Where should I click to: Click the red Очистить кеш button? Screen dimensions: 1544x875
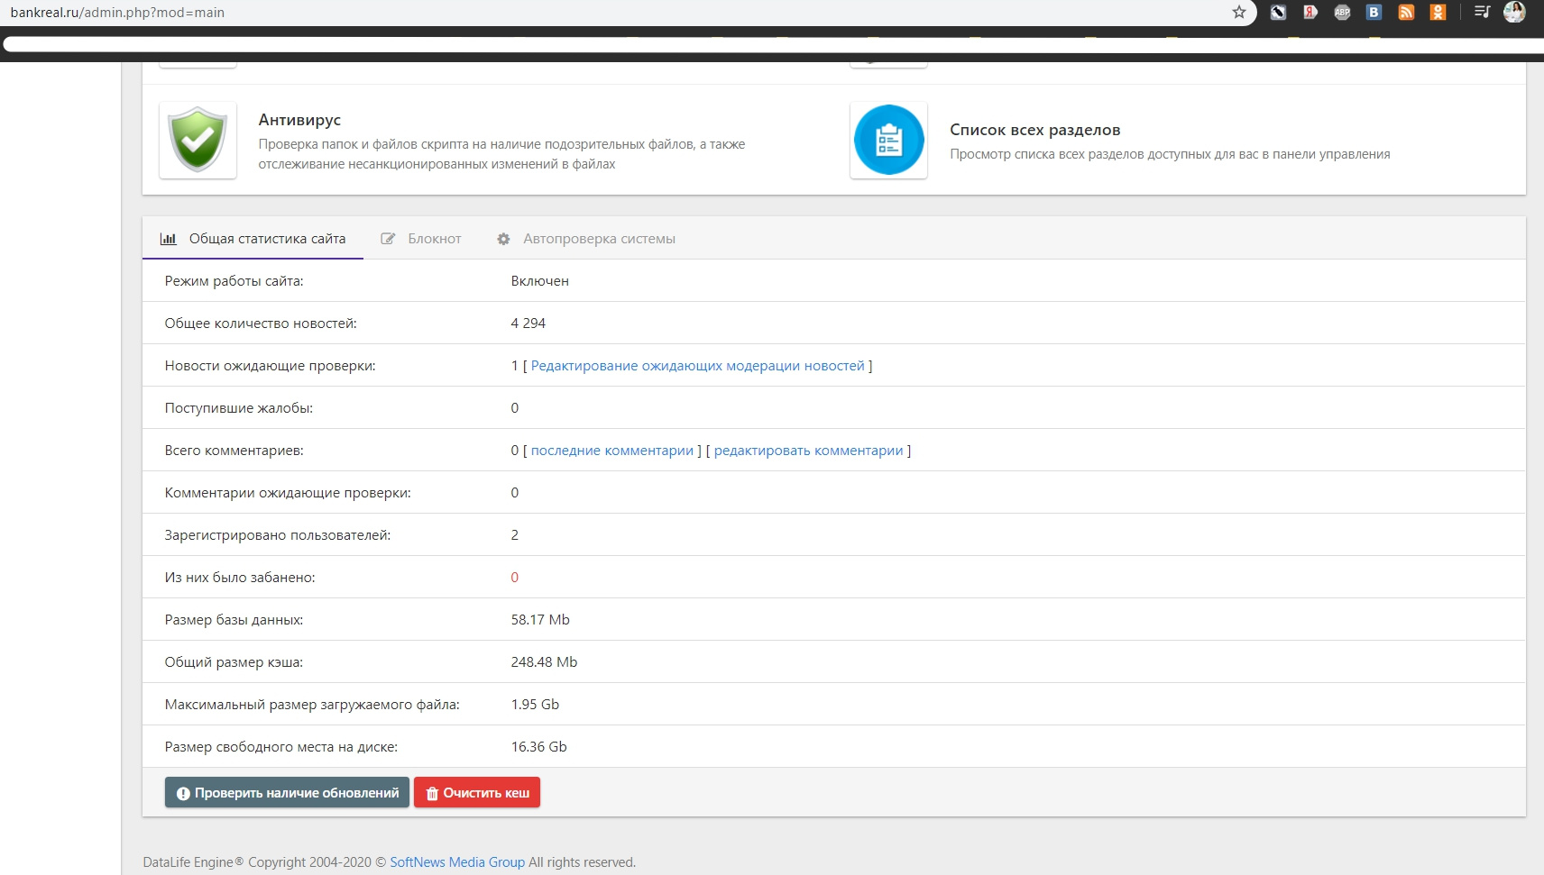click(477, 793)
